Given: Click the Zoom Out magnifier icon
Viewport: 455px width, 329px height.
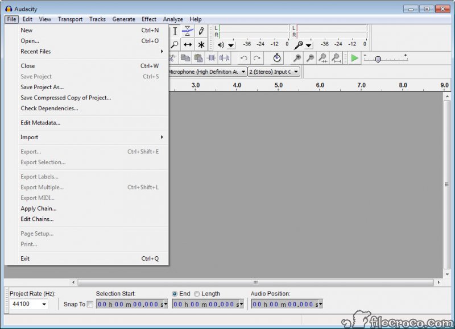Looking at the screenshot, I should 310,58.
